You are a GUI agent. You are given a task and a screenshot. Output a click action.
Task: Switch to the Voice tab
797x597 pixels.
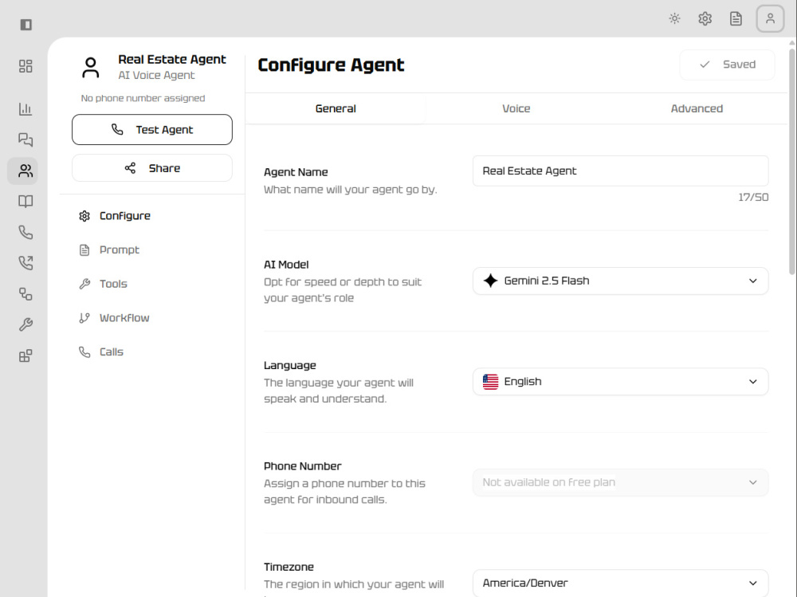coord(516,108)
